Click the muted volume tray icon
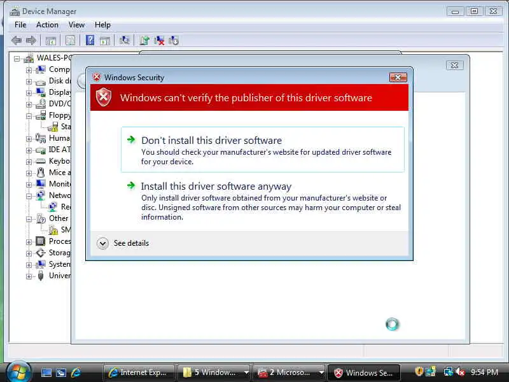 [x=460, y=372]
